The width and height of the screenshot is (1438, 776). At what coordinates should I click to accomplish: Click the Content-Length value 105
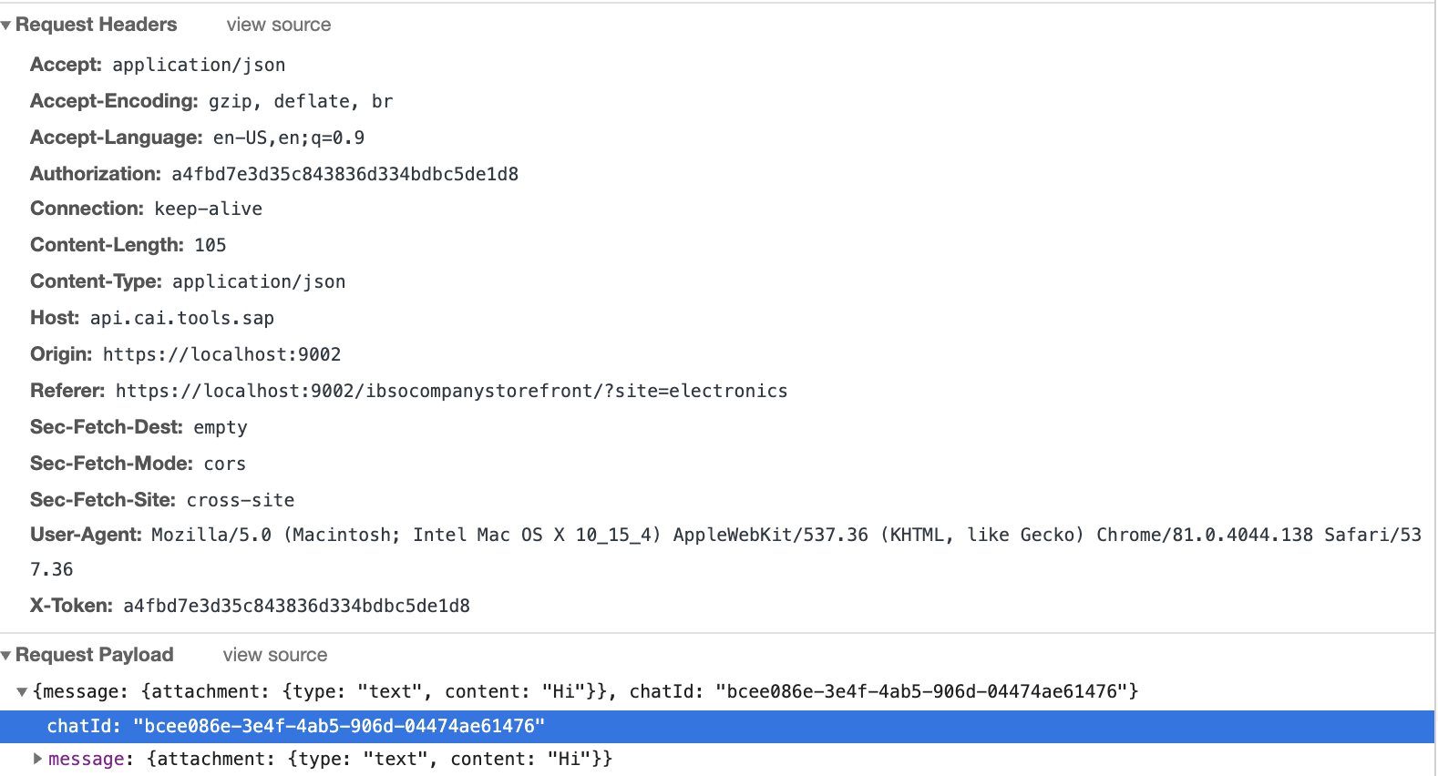pyautogui.click(x=211, y=244)
